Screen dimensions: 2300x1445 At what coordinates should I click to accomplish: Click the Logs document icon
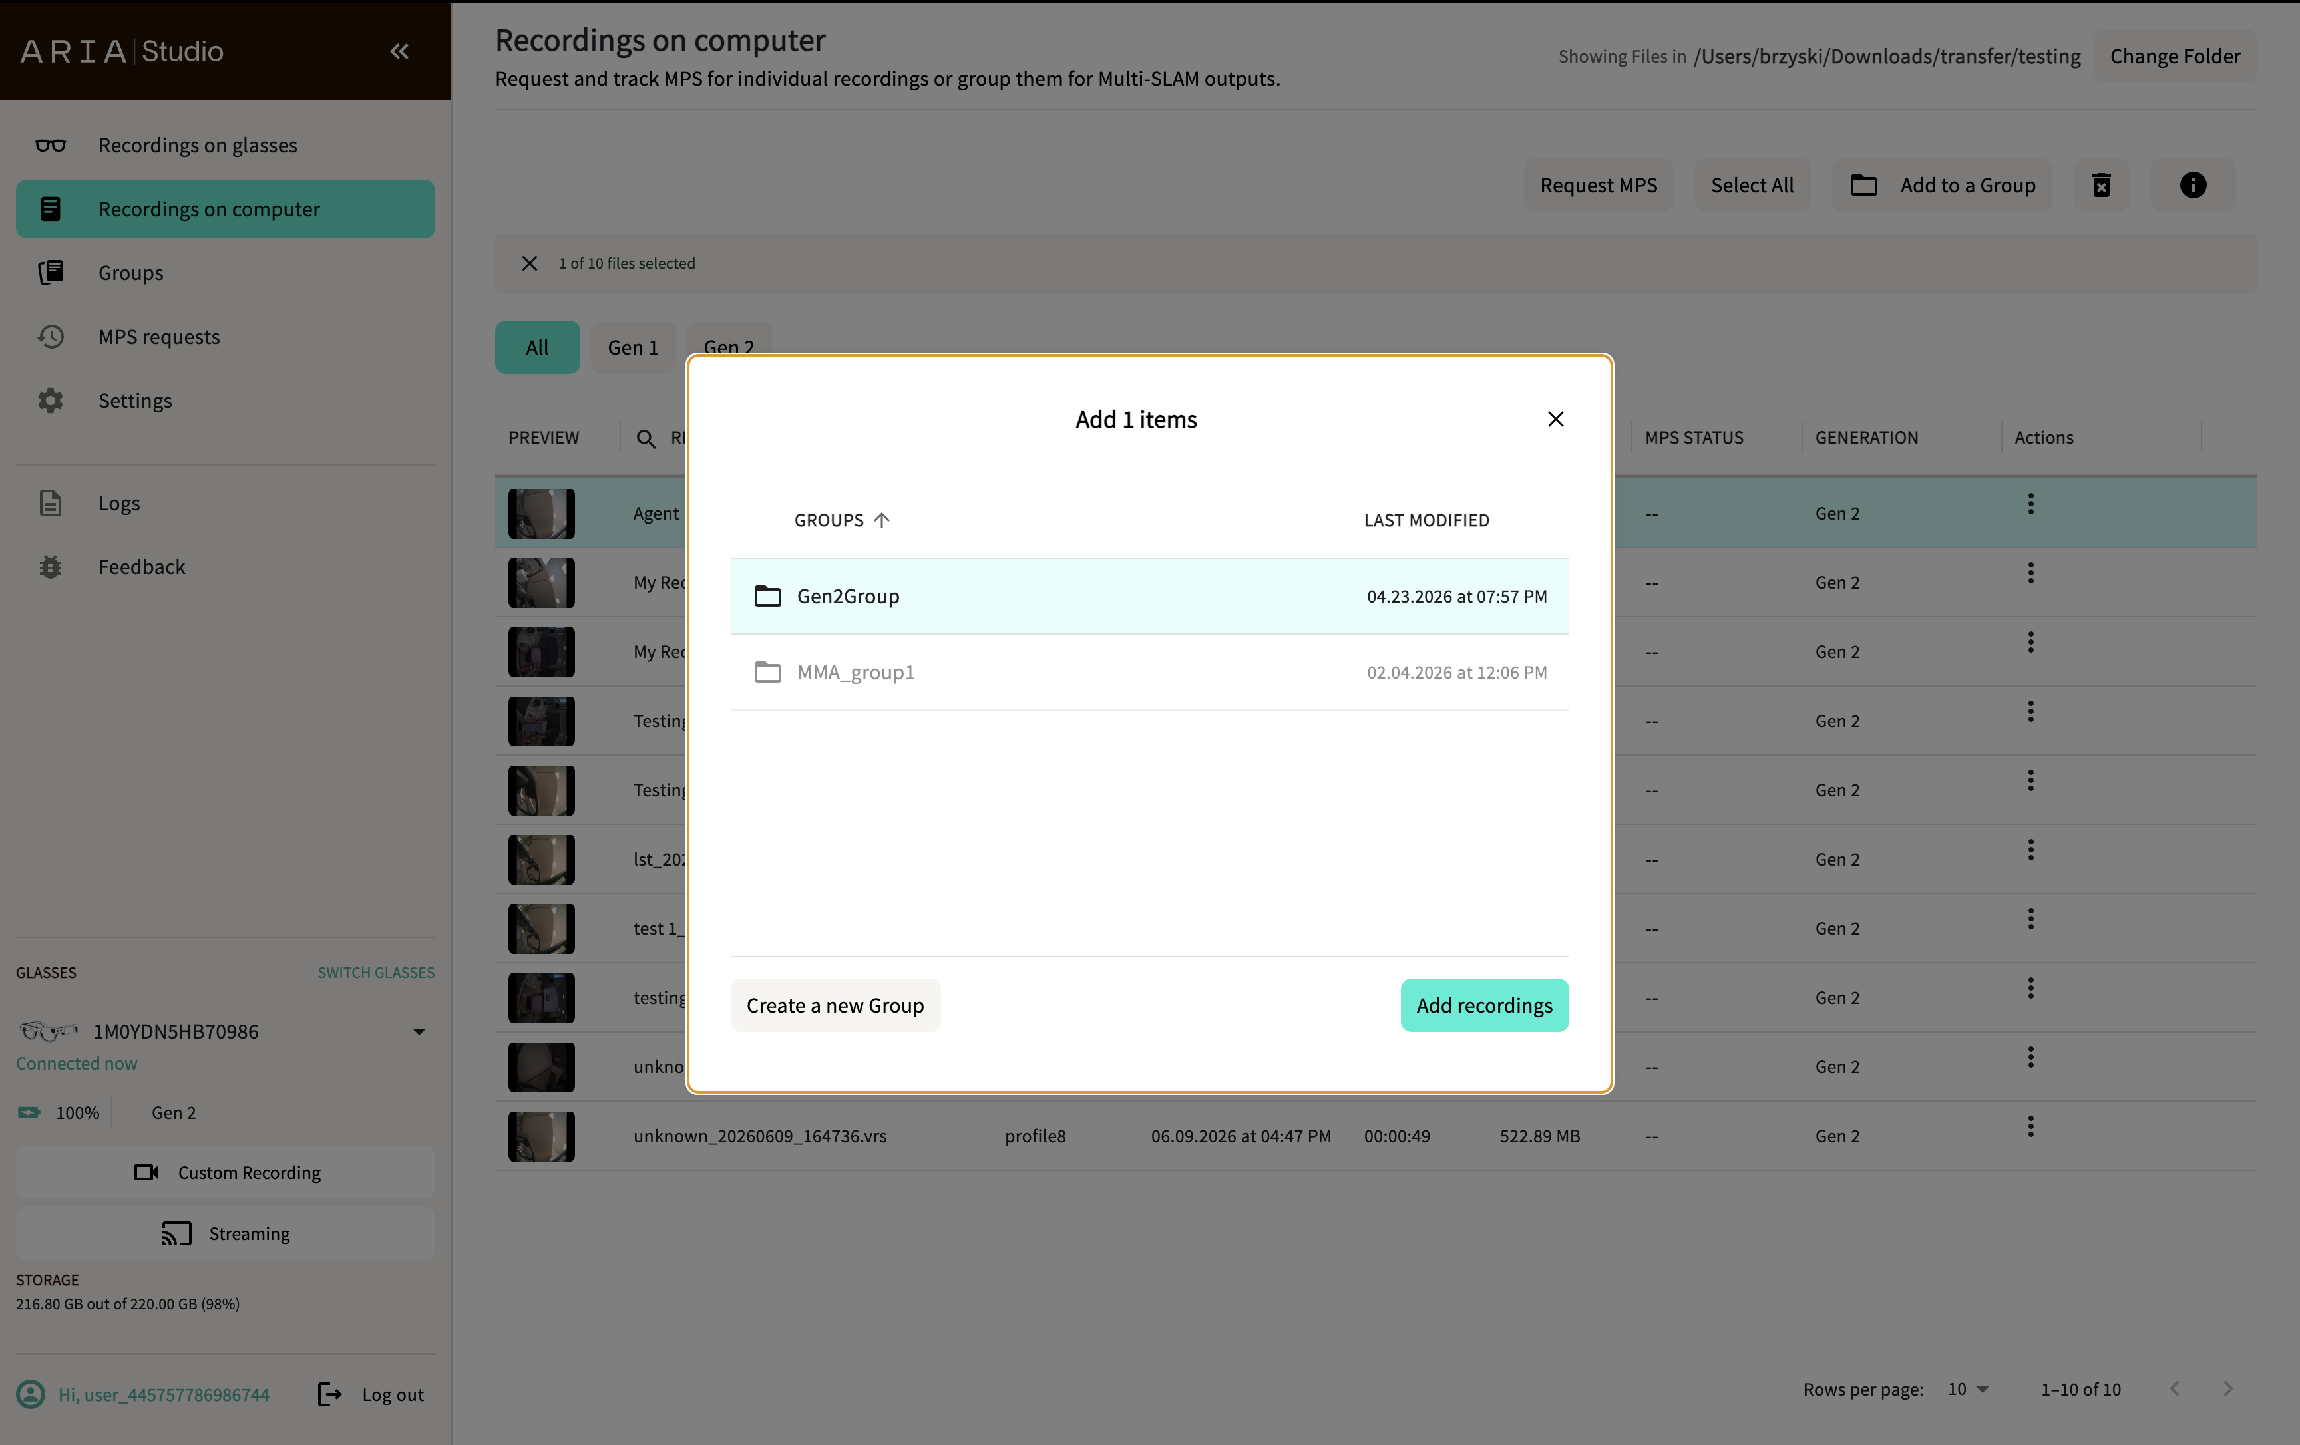51,504
